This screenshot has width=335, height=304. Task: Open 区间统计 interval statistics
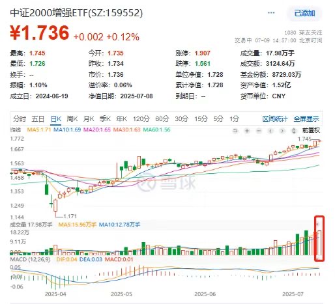click(275, 119)
